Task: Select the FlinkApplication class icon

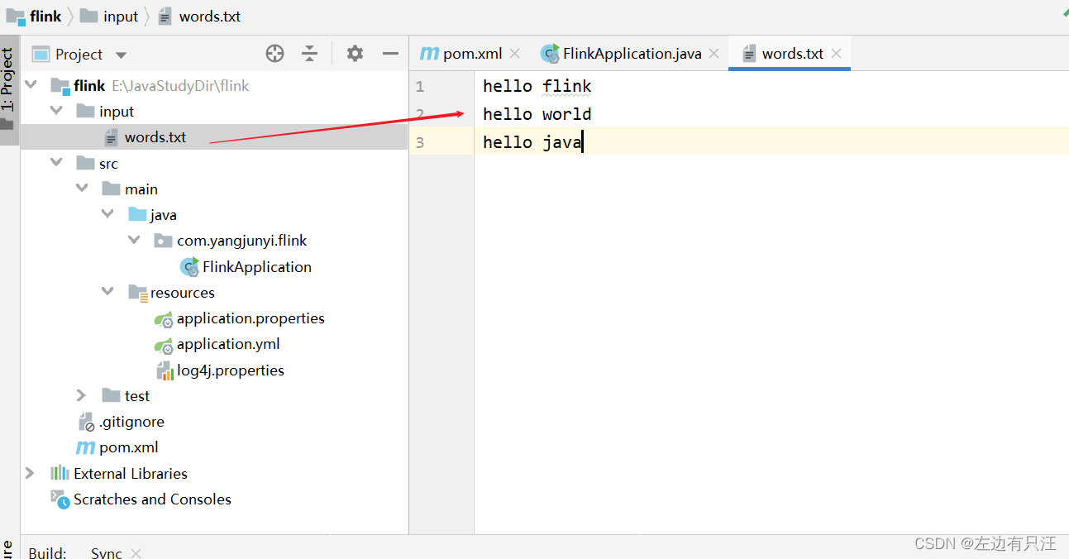Action: (189, 266)
